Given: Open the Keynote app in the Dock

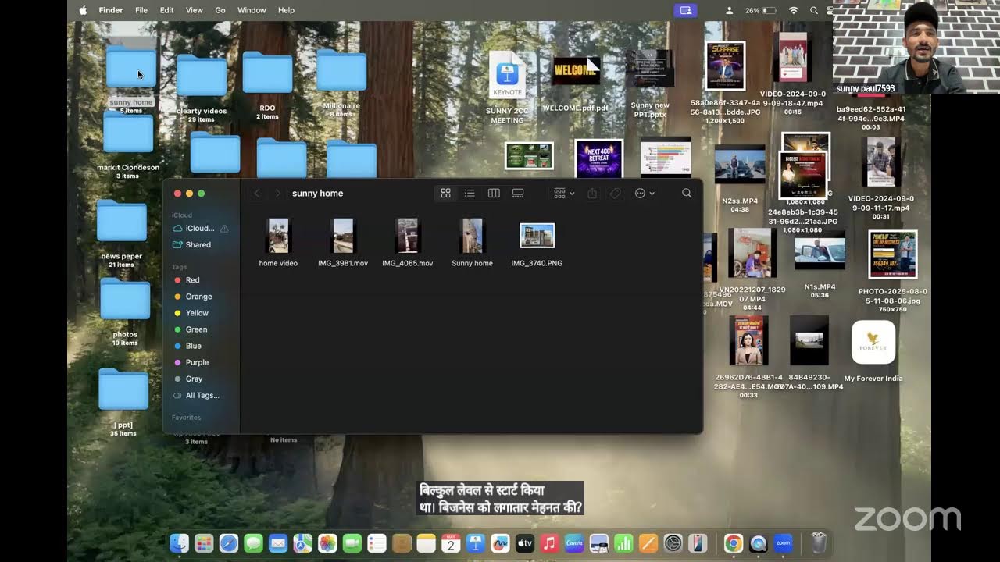Looking at the screenshot, I should pos(475,543).
